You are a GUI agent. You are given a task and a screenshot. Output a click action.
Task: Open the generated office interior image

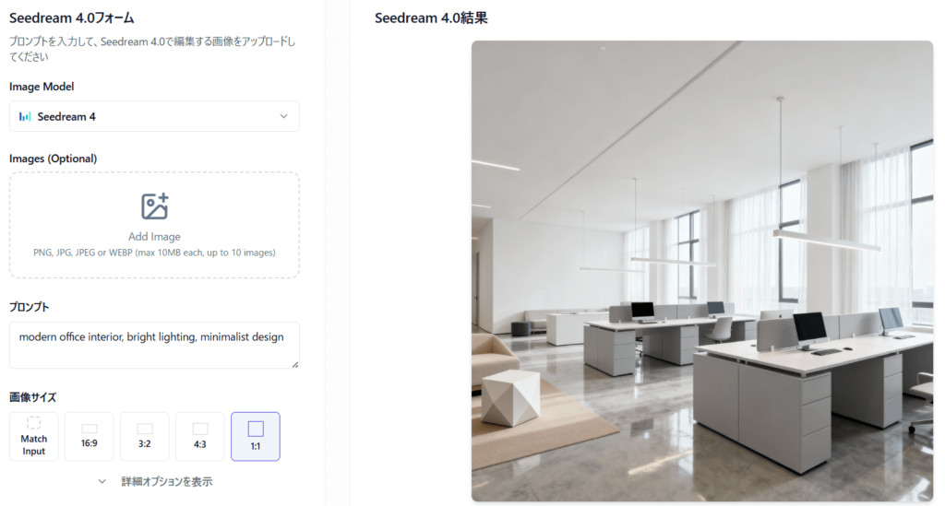(702, 271)
